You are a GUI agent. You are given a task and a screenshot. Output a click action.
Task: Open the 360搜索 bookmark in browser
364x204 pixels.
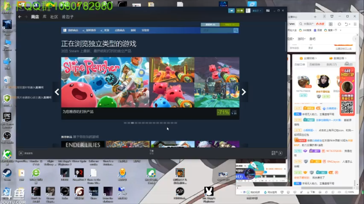click(x=305, y=30)
